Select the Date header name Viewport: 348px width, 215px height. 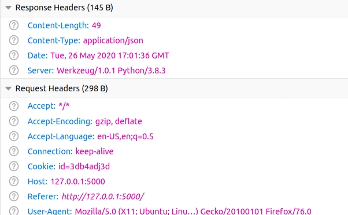coord(38,55)
